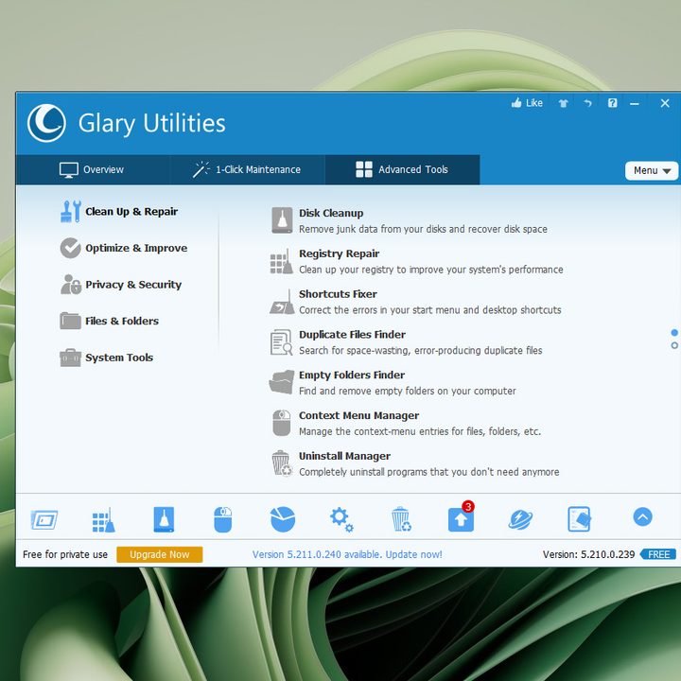This screenshot has height=681, width=681.
Task: Open the first bottom toolbar screen icon
Action: click(x=44, y=519)
